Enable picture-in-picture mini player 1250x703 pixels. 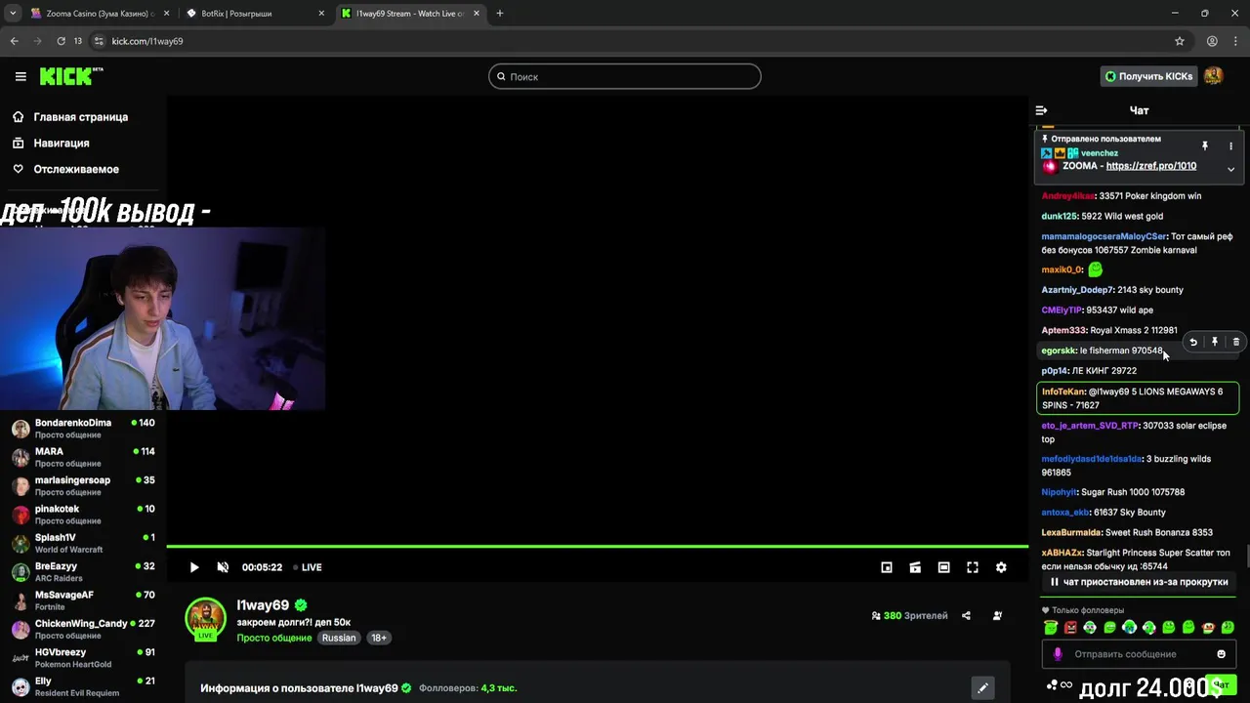click(887, 567)
